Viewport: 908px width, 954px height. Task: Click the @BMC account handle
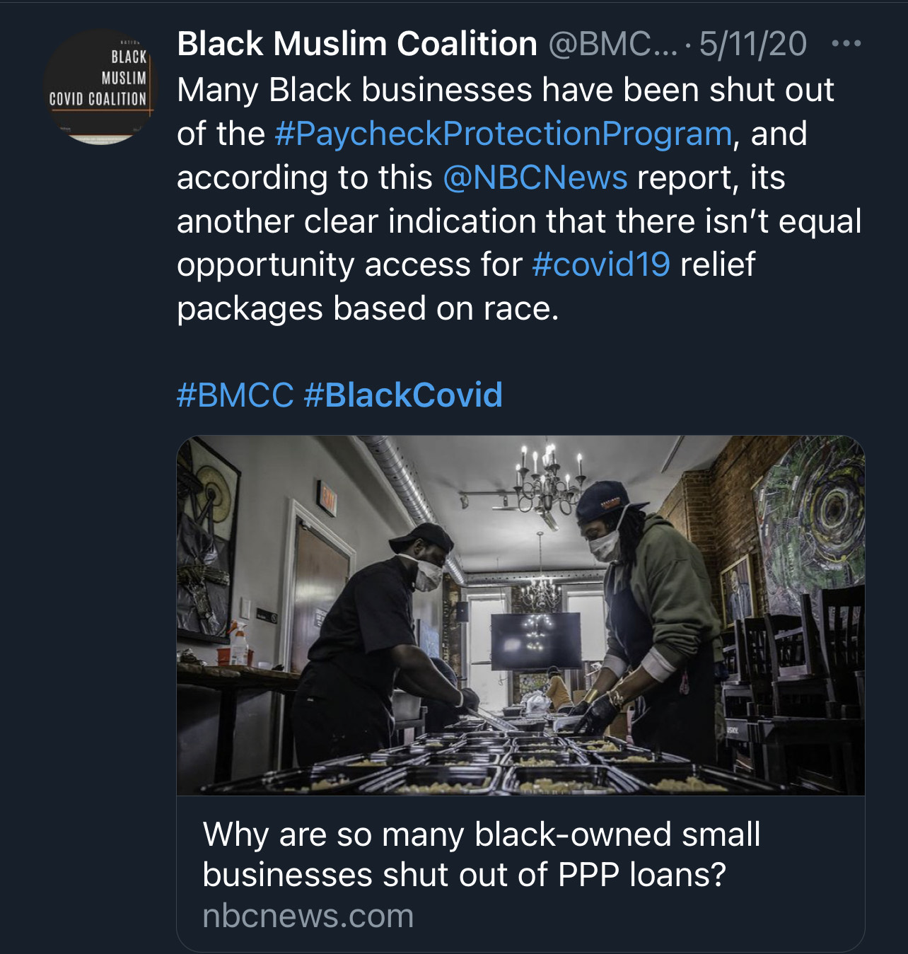tap(612, 44)
